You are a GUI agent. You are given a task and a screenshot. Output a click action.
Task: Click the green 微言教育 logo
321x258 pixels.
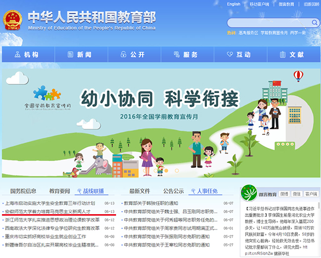(x=250, y=194)
